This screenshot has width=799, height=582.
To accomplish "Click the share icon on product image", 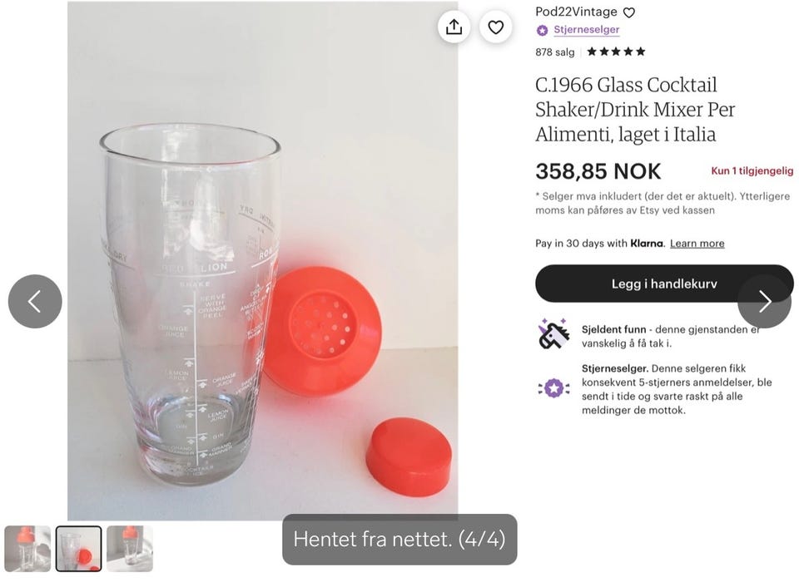I will pyautogui.click(x=454, y=27).
